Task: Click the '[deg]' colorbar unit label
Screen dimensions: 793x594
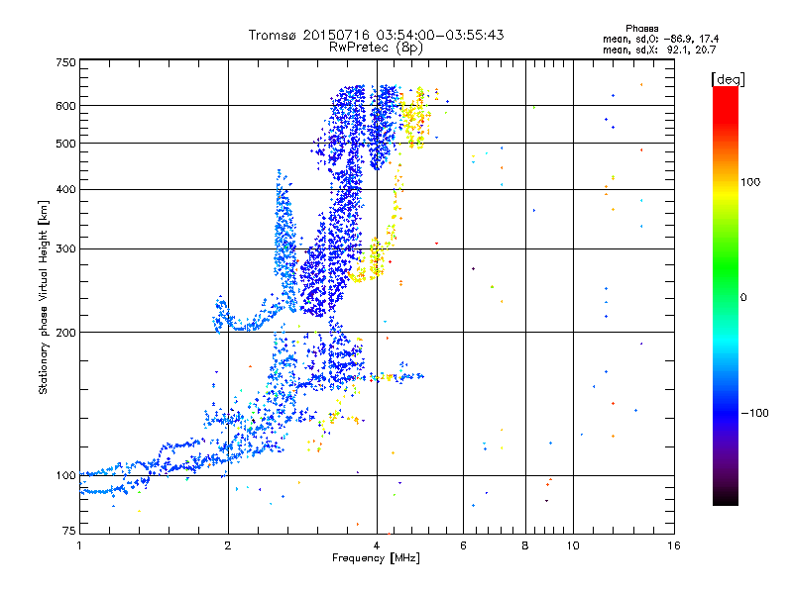Action: point(728,79)
